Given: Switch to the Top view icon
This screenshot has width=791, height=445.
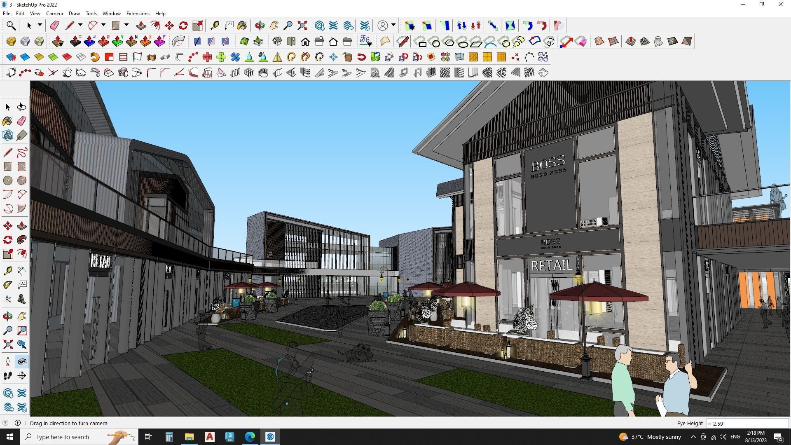Looking at the screenshot, I should pyautogui.click(x=291, y=41).
